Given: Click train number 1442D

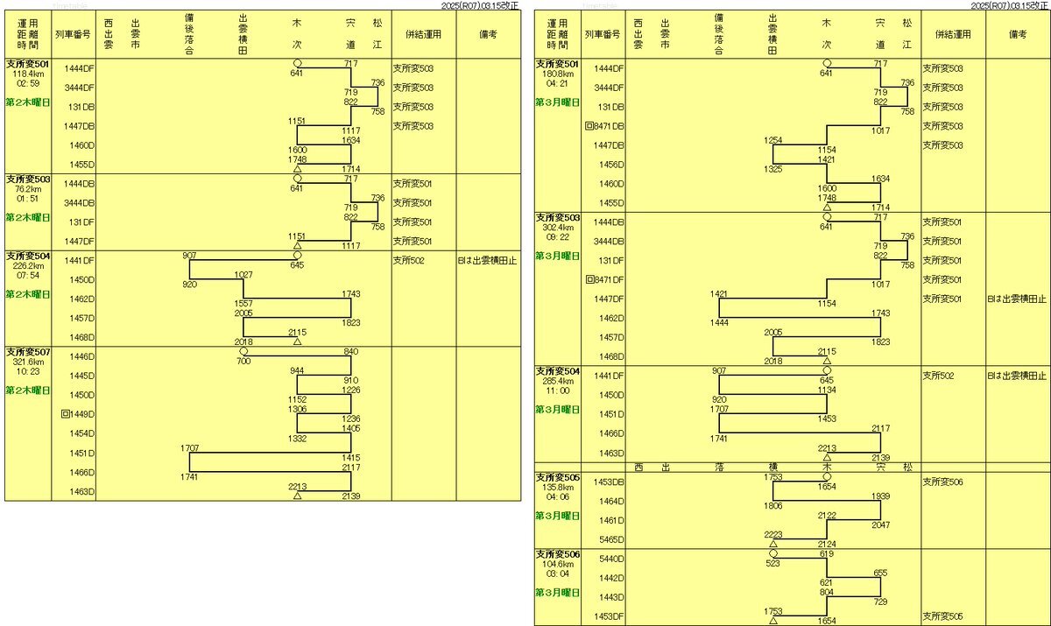Looking at the screenshot, I should click(x=610, y=578).
